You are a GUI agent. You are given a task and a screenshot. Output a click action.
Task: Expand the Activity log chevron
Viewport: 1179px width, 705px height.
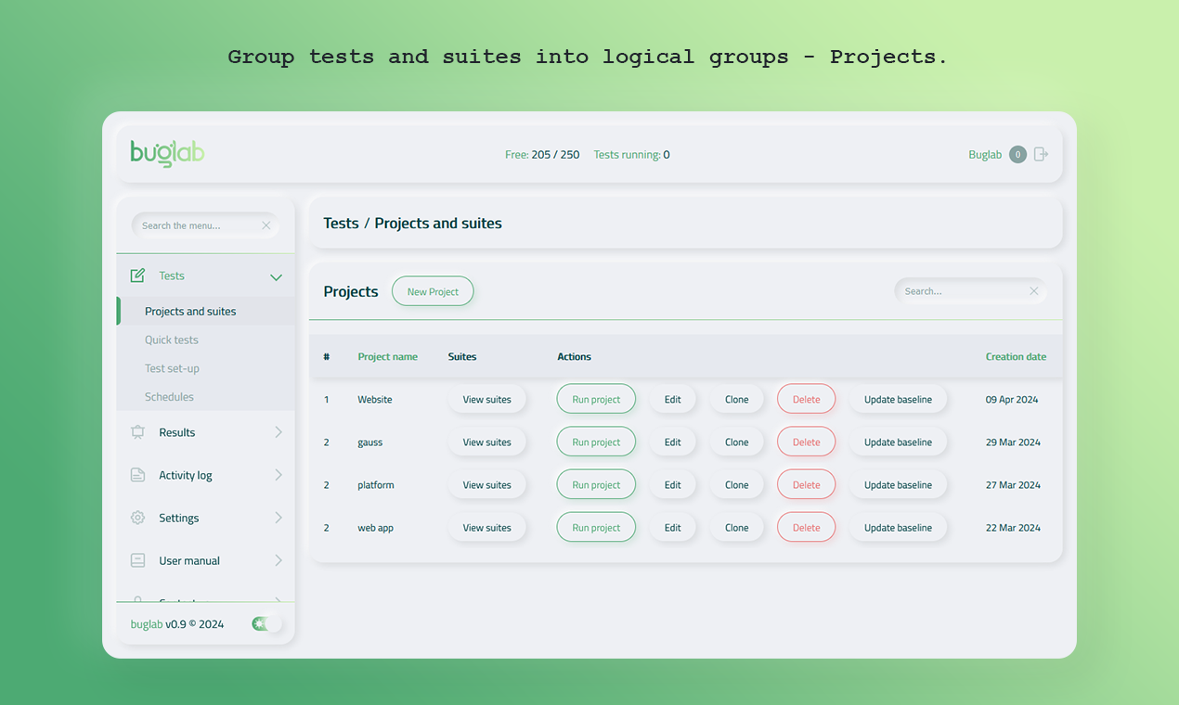point(278,475)
